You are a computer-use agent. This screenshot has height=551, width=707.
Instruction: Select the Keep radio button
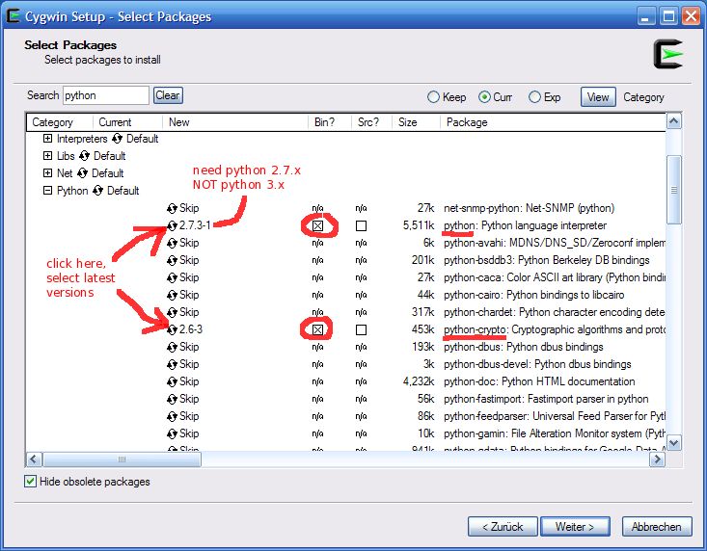(433, 97)
